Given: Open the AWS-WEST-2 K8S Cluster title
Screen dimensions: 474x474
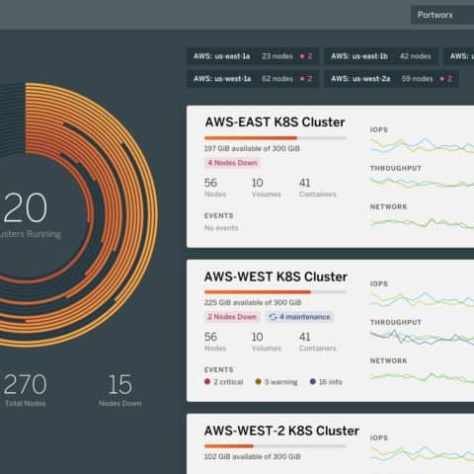Looking at the screenshot, I should click(x=281, y=431).
